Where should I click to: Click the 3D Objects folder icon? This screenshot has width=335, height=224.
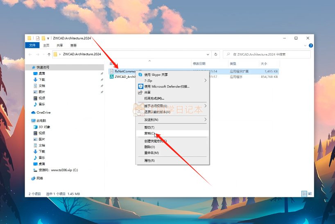tap(36, 127)
